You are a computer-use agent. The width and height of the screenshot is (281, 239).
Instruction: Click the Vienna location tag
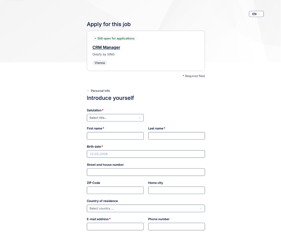click(x=100, y=63)
